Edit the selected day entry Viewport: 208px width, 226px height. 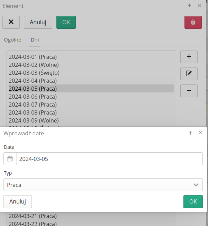(189, 74)
